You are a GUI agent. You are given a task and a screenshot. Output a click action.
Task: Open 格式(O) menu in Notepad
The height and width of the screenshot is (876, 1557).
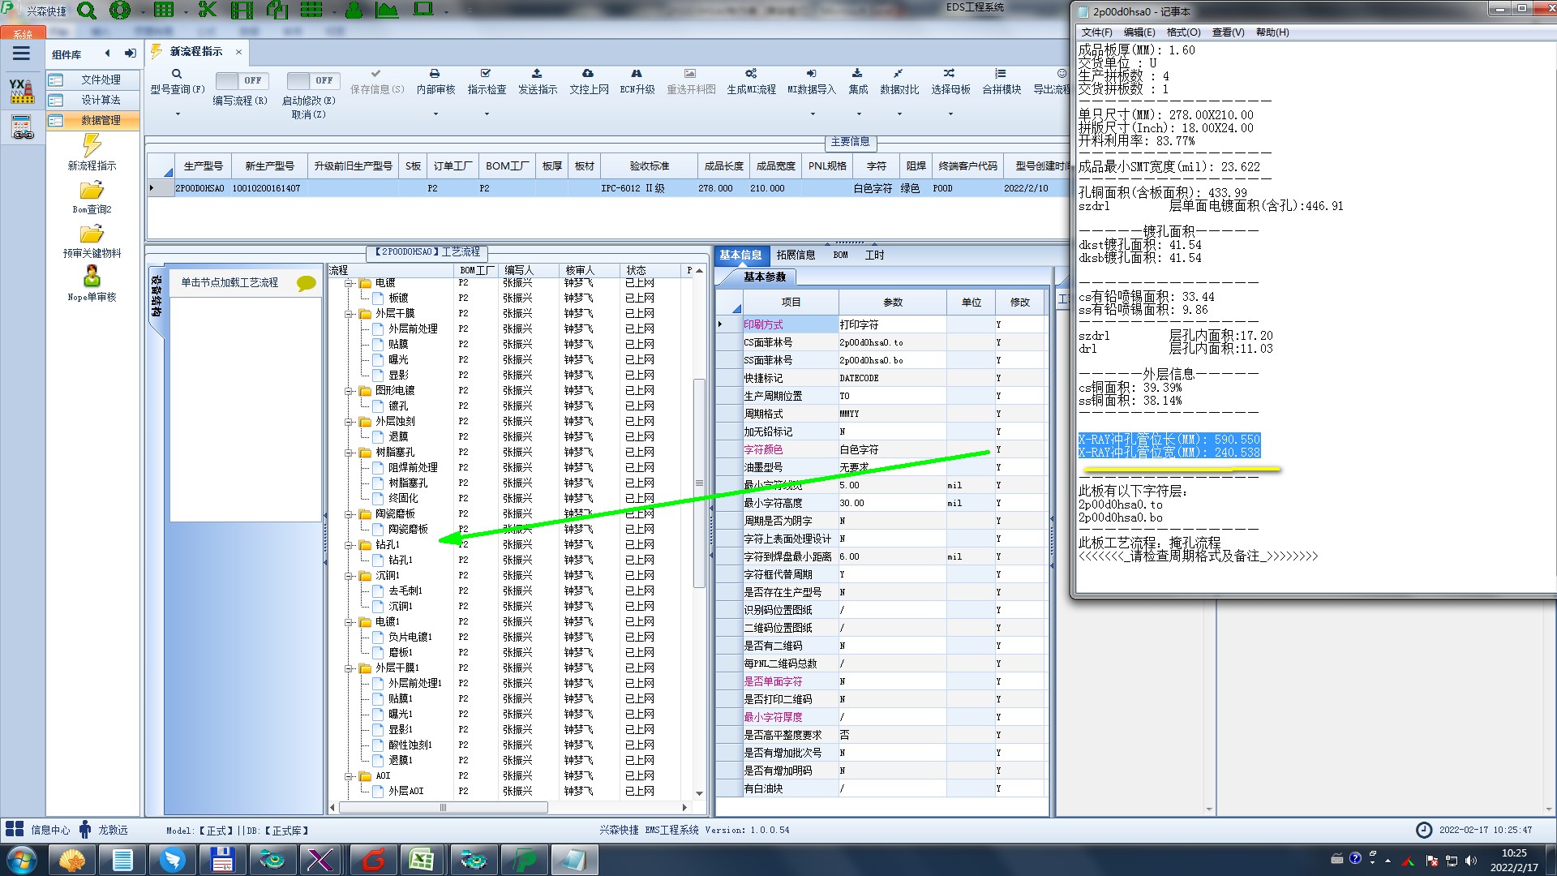pos(1183,32)
